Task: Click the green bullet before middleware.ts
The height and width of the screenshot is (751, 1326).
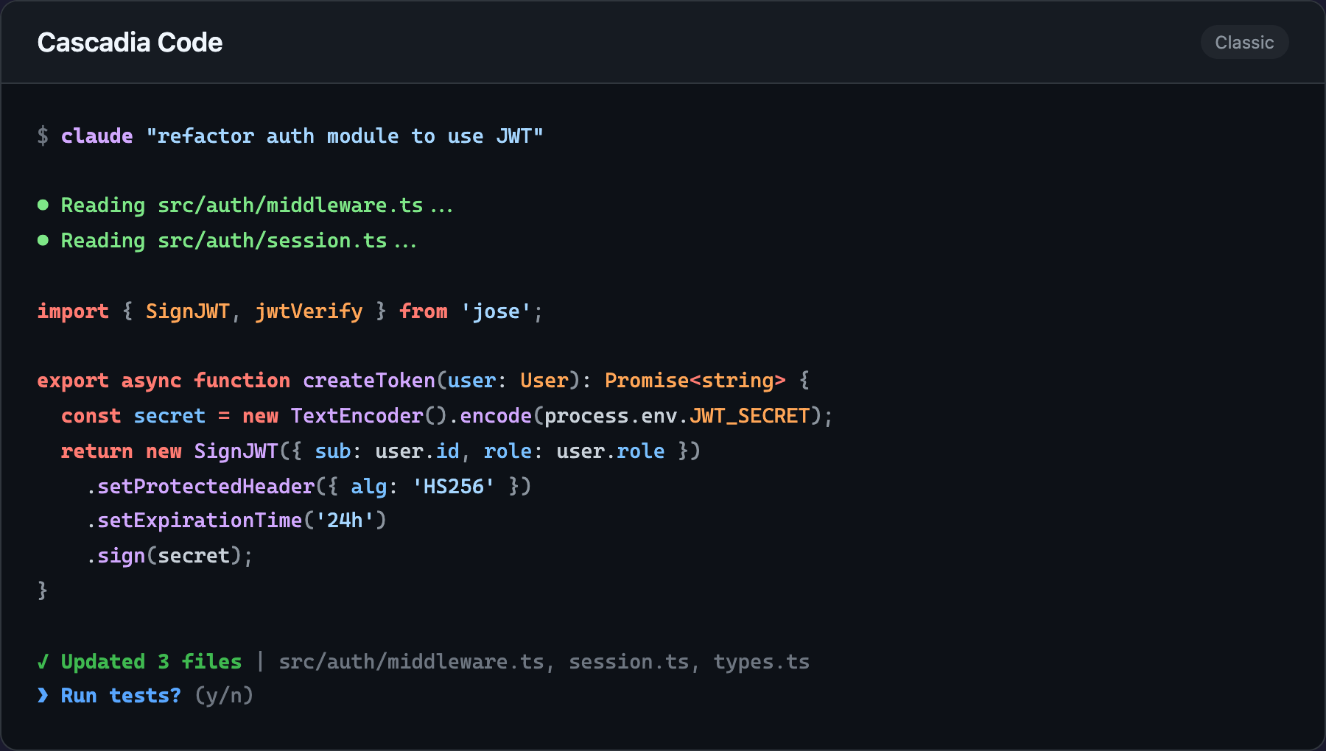Action: point(43,205)
